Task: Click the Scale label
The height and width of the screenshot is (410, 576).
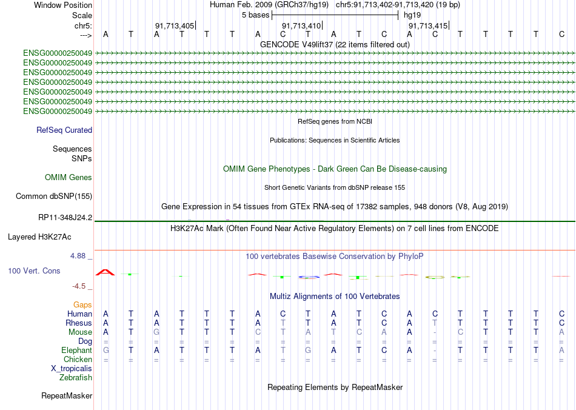Action: (82, 15)
